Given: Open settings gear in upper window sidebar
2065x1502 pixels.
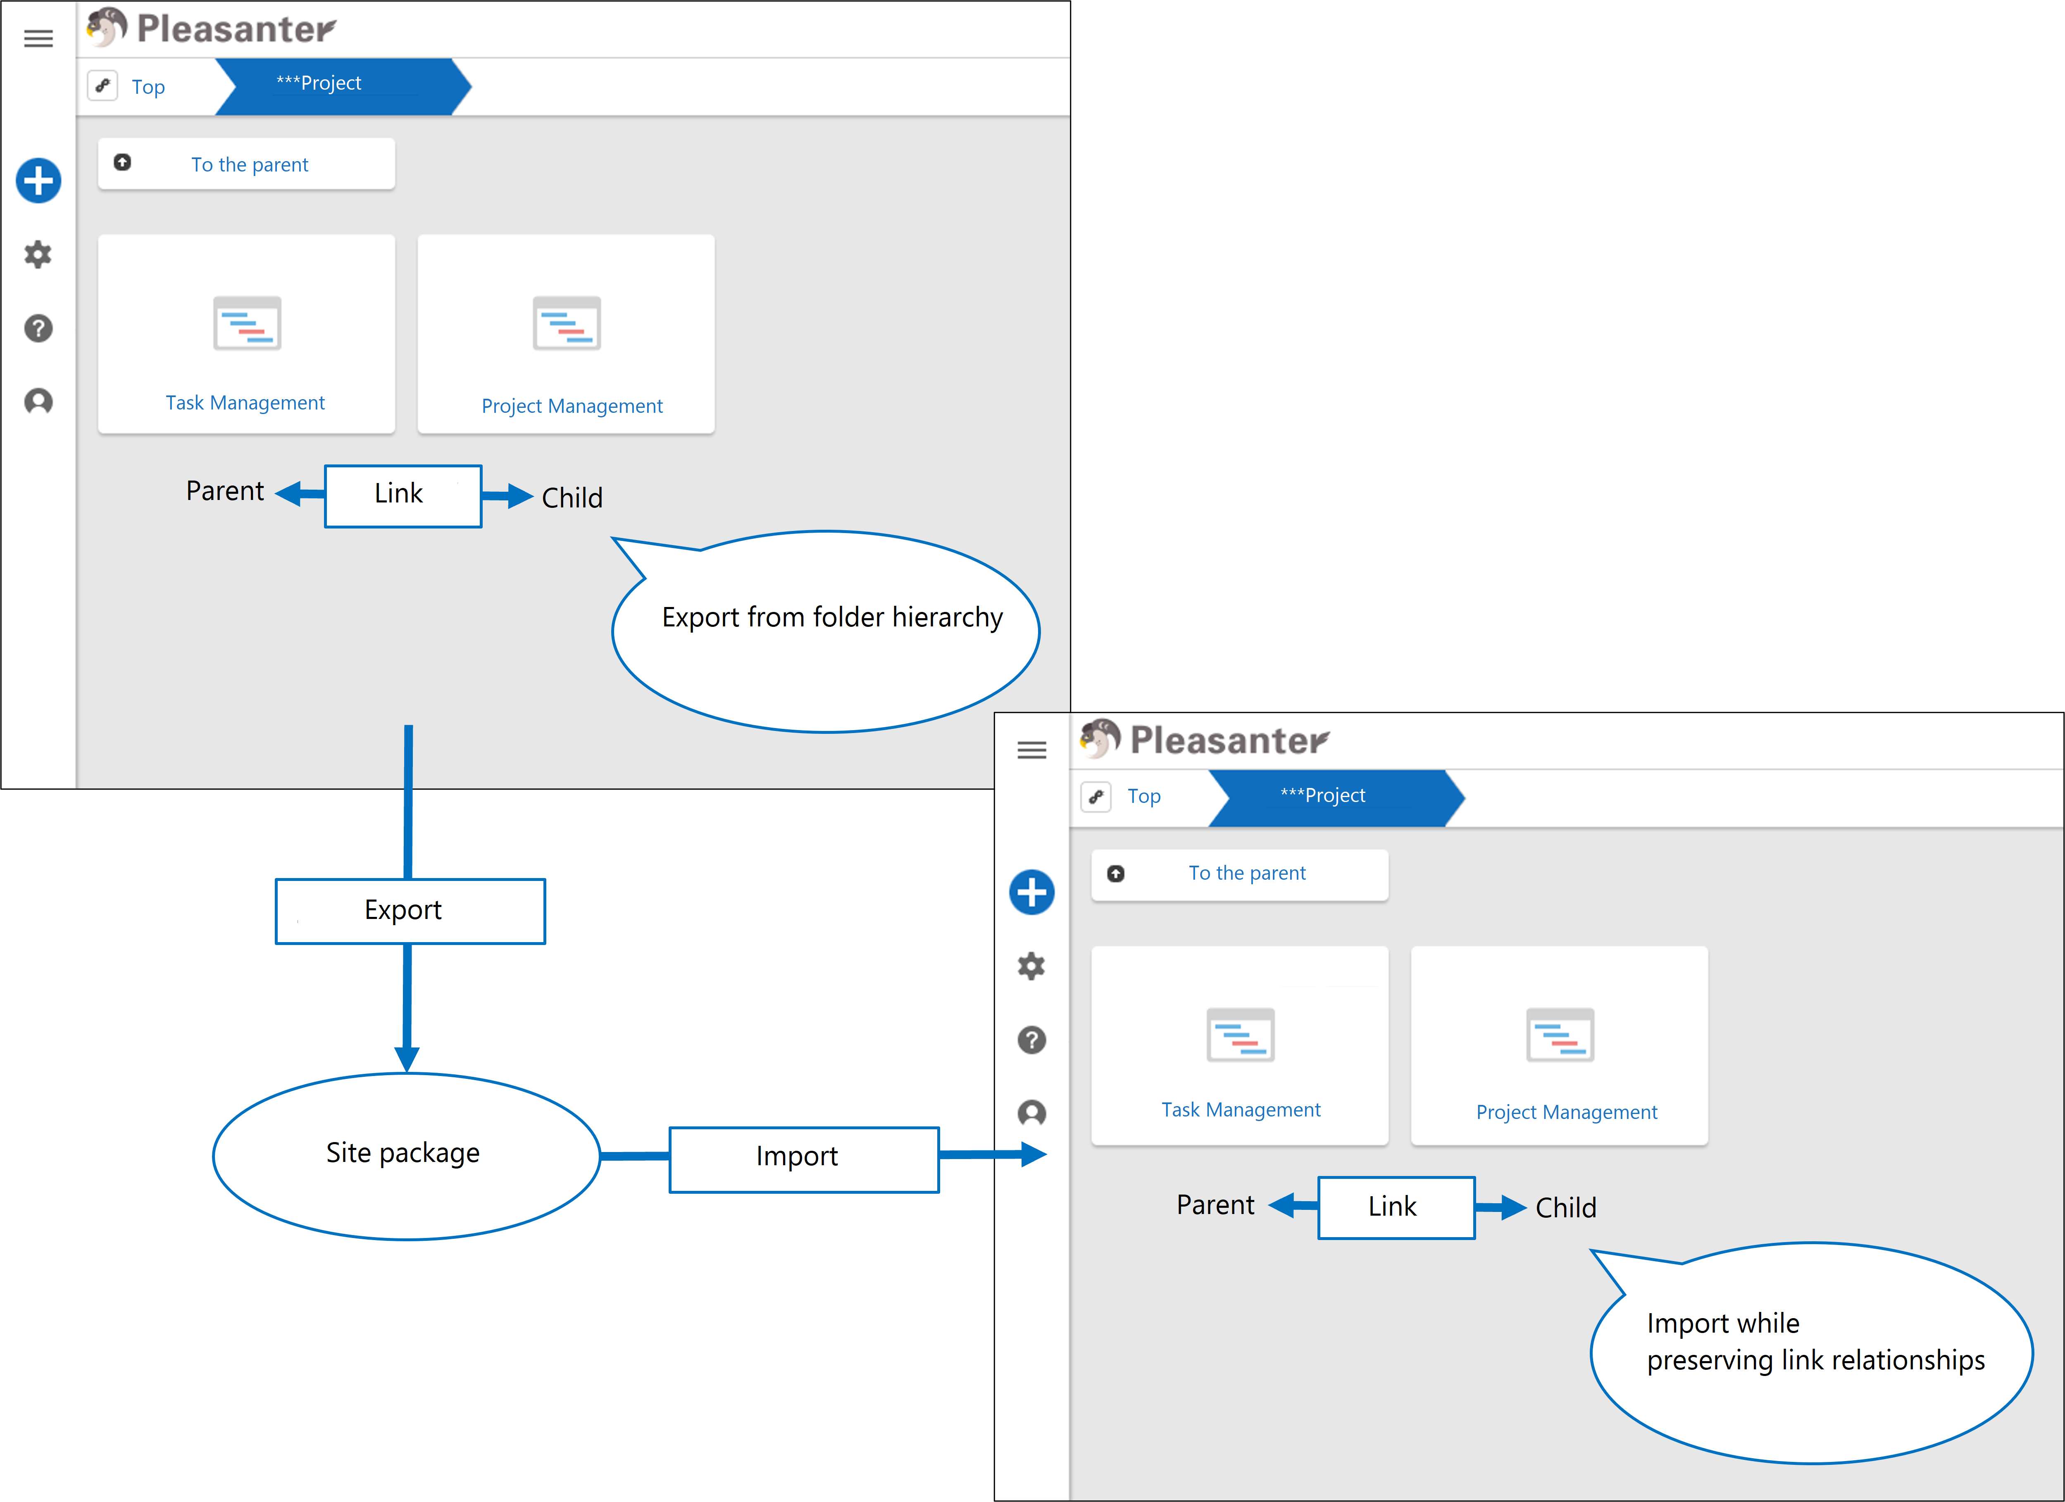Looking at the screenshot, I should tap(38, 255).
